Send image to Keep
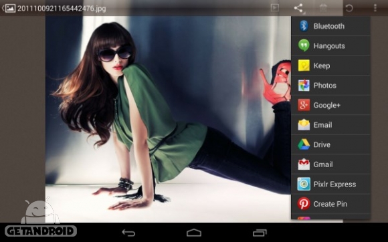Screen dimensions: 388x242 330,66
